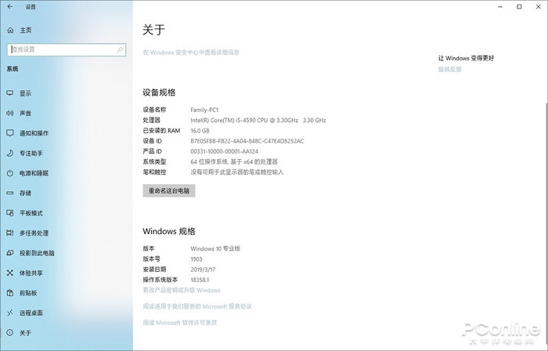Select the 远程桌面 remote desktop icon

(x=9, y=313)
